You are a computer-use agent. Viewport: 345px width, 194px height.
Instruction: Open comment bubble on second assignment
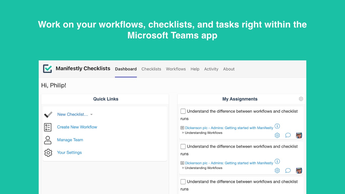tap(288, 171)
